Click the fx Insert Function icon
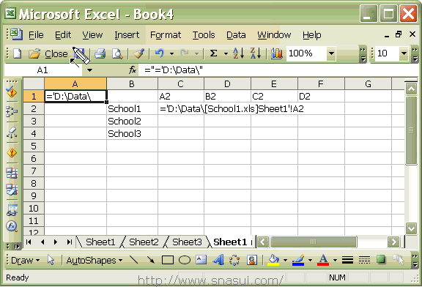The width and height of the screenshot is (422, 287). [133, 70]
